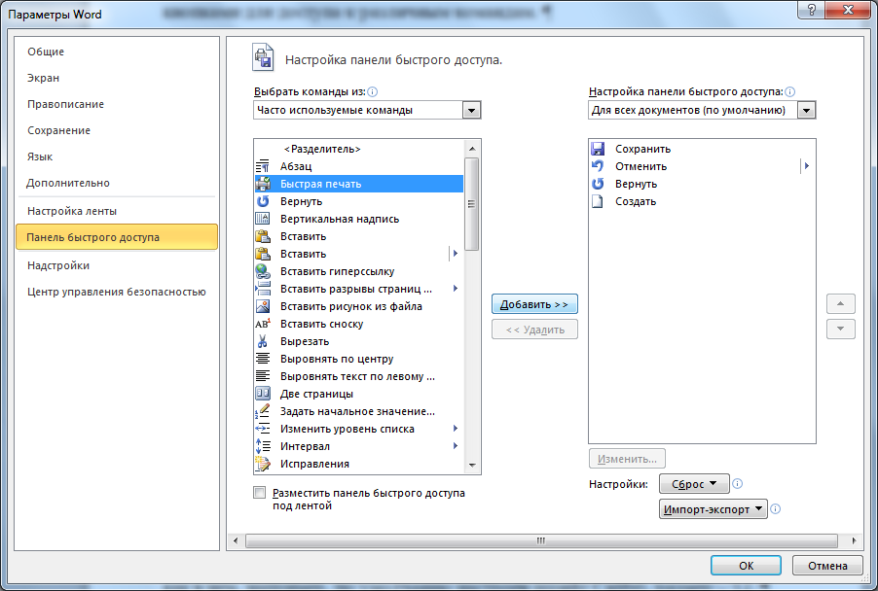Click the << Удалить button
The height and width of the screenshot is (591, 878).
(534, 330)
